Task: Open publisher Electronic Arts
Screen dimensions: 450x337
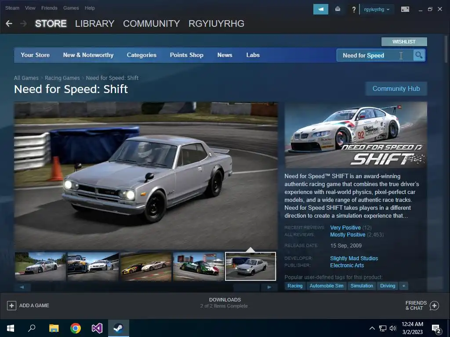Action: click(347, 265)
